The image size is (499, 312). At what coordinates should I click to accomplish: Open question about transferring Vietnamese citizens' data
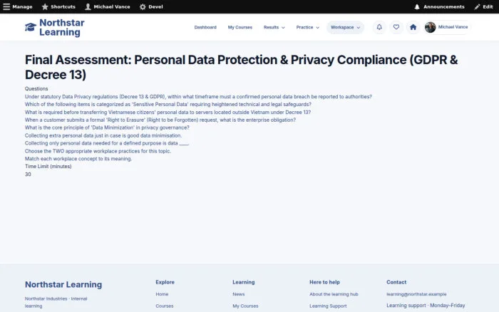click(x=168, y=113)
